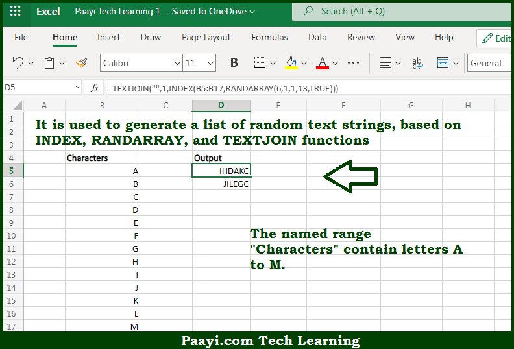Open the View tab
514x349 pixels.
pos(405,38)
